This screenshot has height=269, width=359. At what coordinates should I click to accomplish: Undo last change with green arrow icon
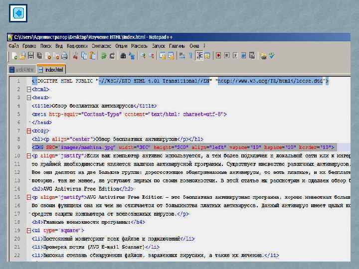point(104,56)
